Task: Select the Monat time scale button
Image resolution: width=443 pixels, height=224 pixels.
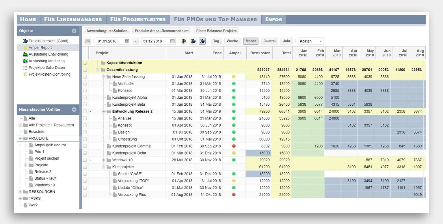Action: click(x=251, y=41)
